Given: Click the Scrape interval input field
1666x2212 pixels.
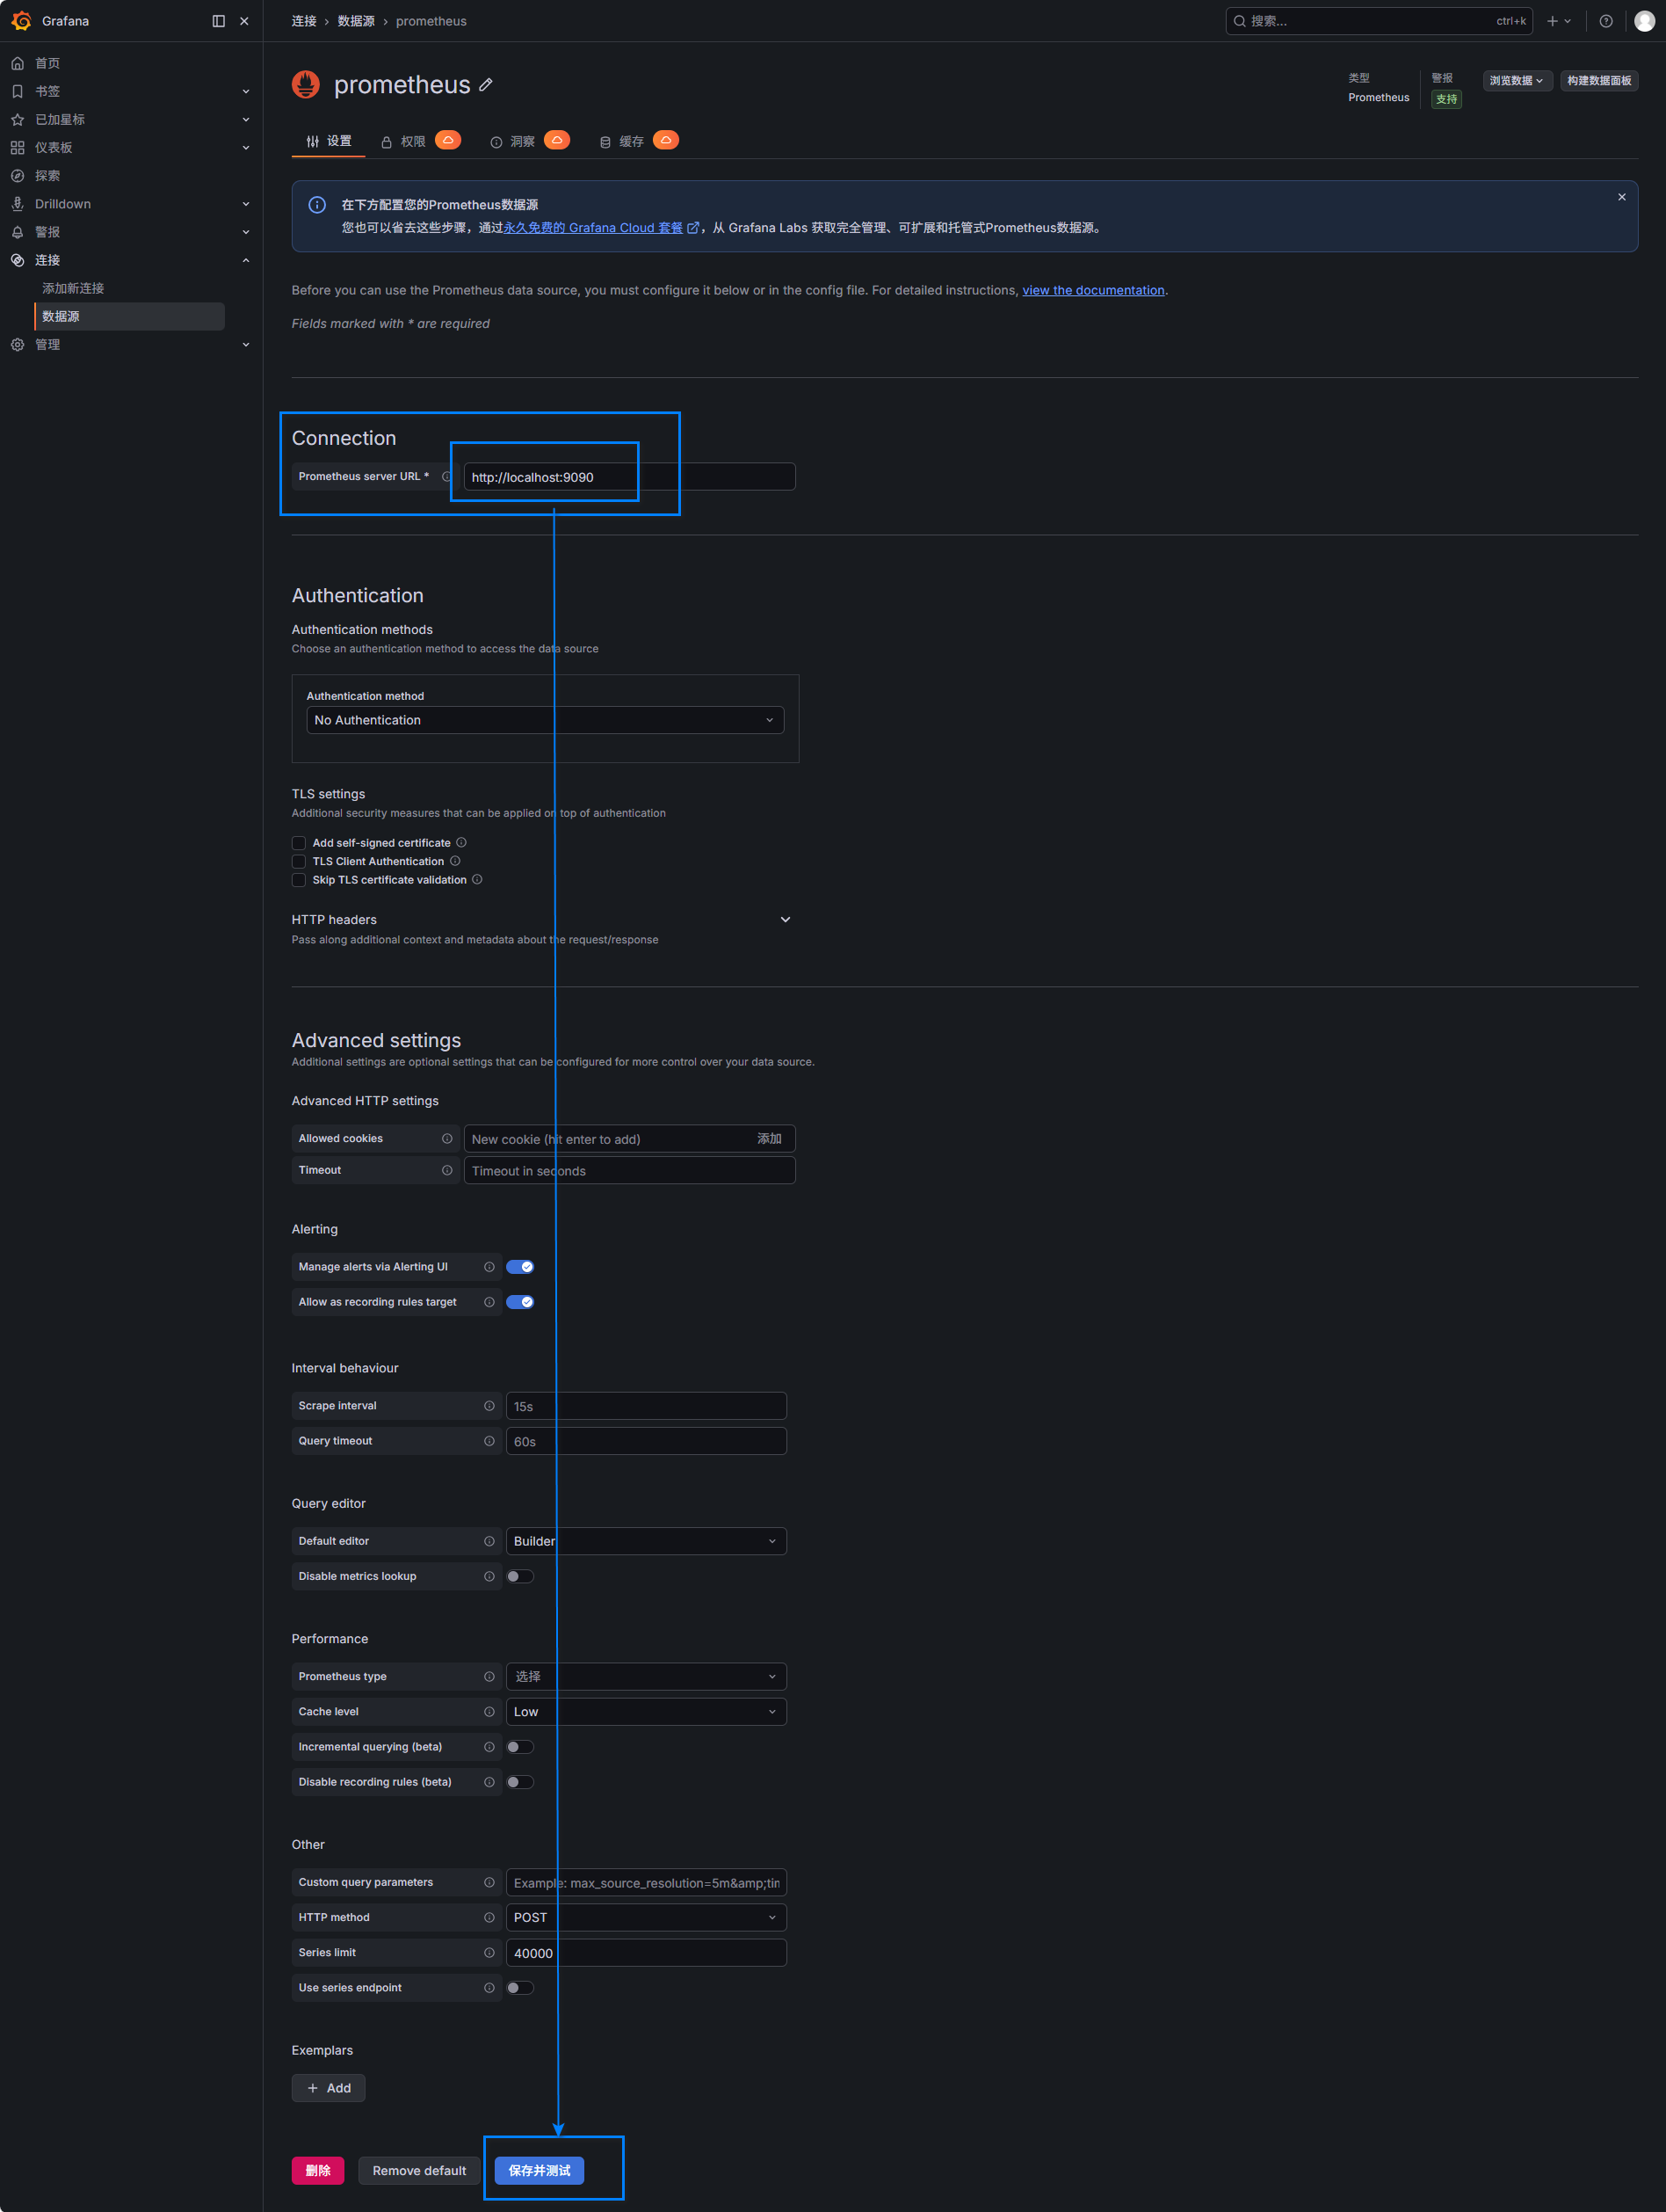Looking at the screenshot, I should point(646,1406).
